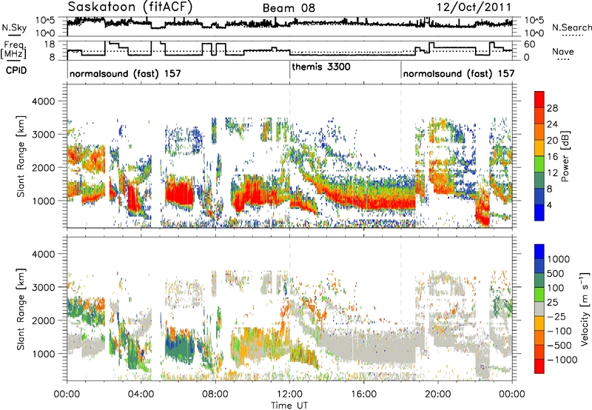This screenshot has height=410, width=592.
Task: Click the dashed 18:00 marker in the velocity panel
Action: tap(401, 309)
